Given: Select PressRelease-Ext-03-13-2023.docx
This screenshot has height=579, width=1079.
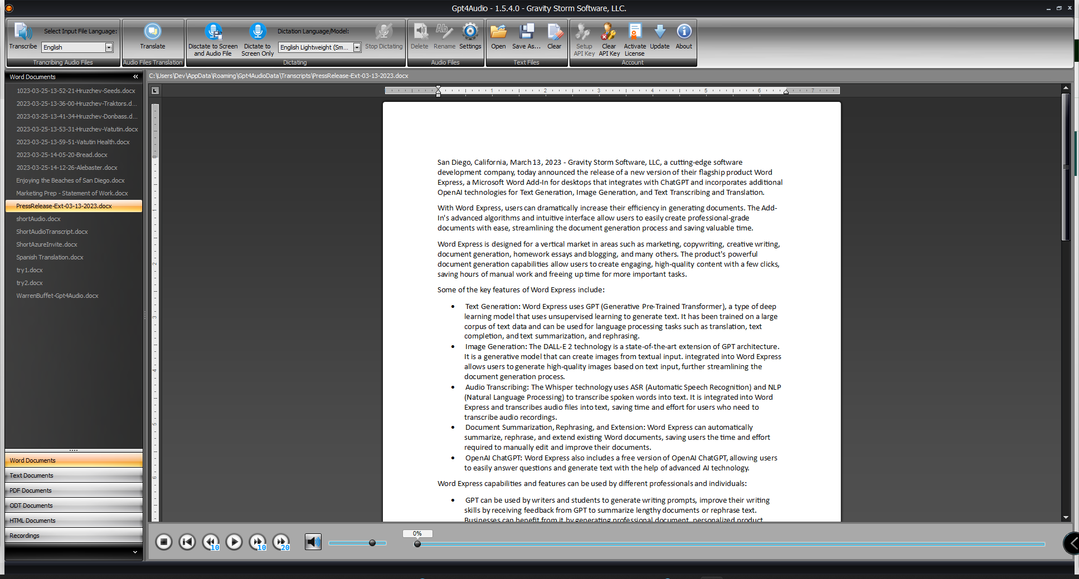Looking at the screenshot, I should pos(74,206).
